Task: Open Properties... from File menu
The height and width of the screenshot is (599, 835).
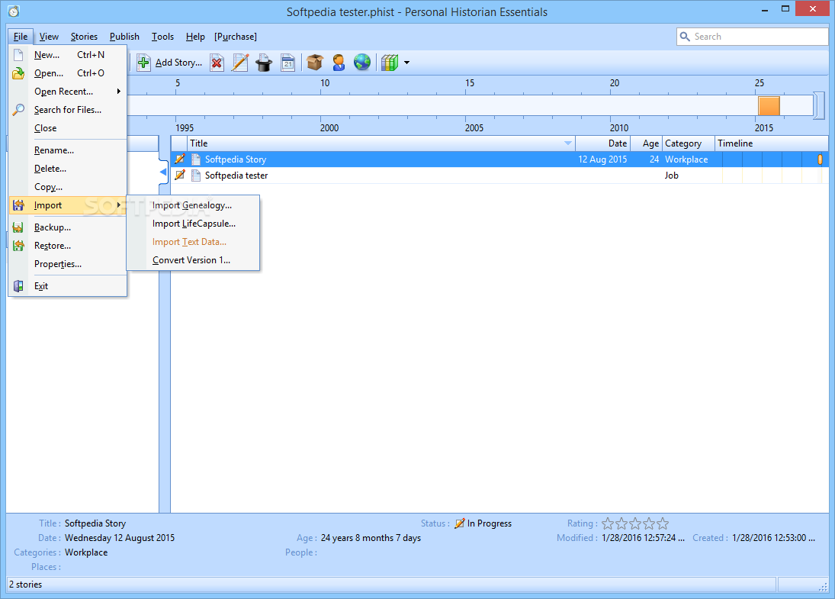Action: coord(68,264)
